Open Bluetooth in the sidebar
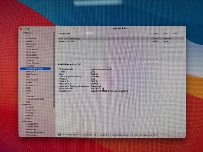Screen dimensions: 203x152 pyautogui.click(x=31, y=44)
